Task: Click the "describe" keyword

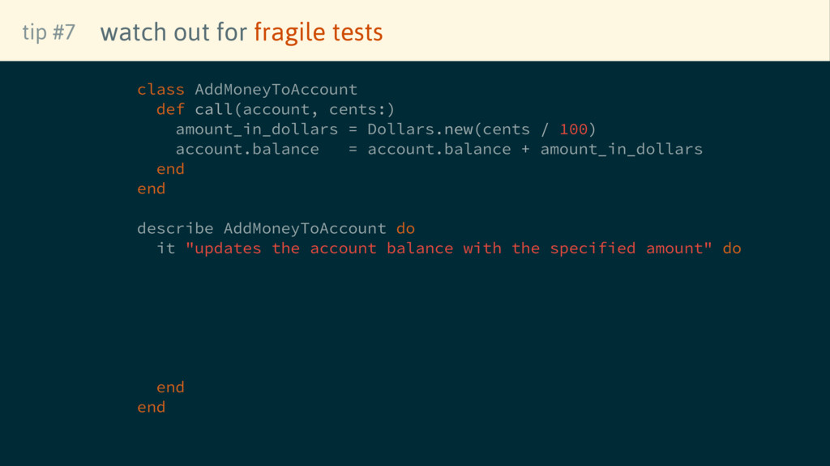Action: coord(175,228)
